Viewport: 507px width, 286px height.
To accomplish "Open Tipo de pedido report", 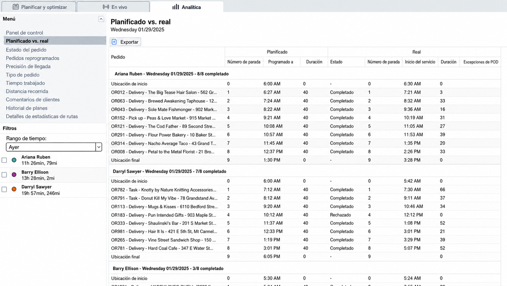I will [x=23, y=75].
